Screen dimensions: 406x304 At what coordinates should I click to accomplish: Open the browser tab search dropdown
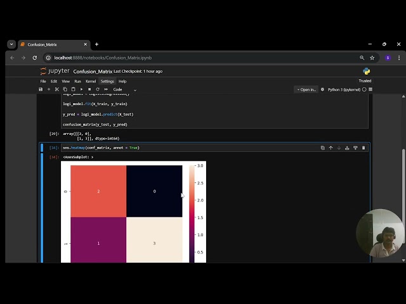click(11, 44)
